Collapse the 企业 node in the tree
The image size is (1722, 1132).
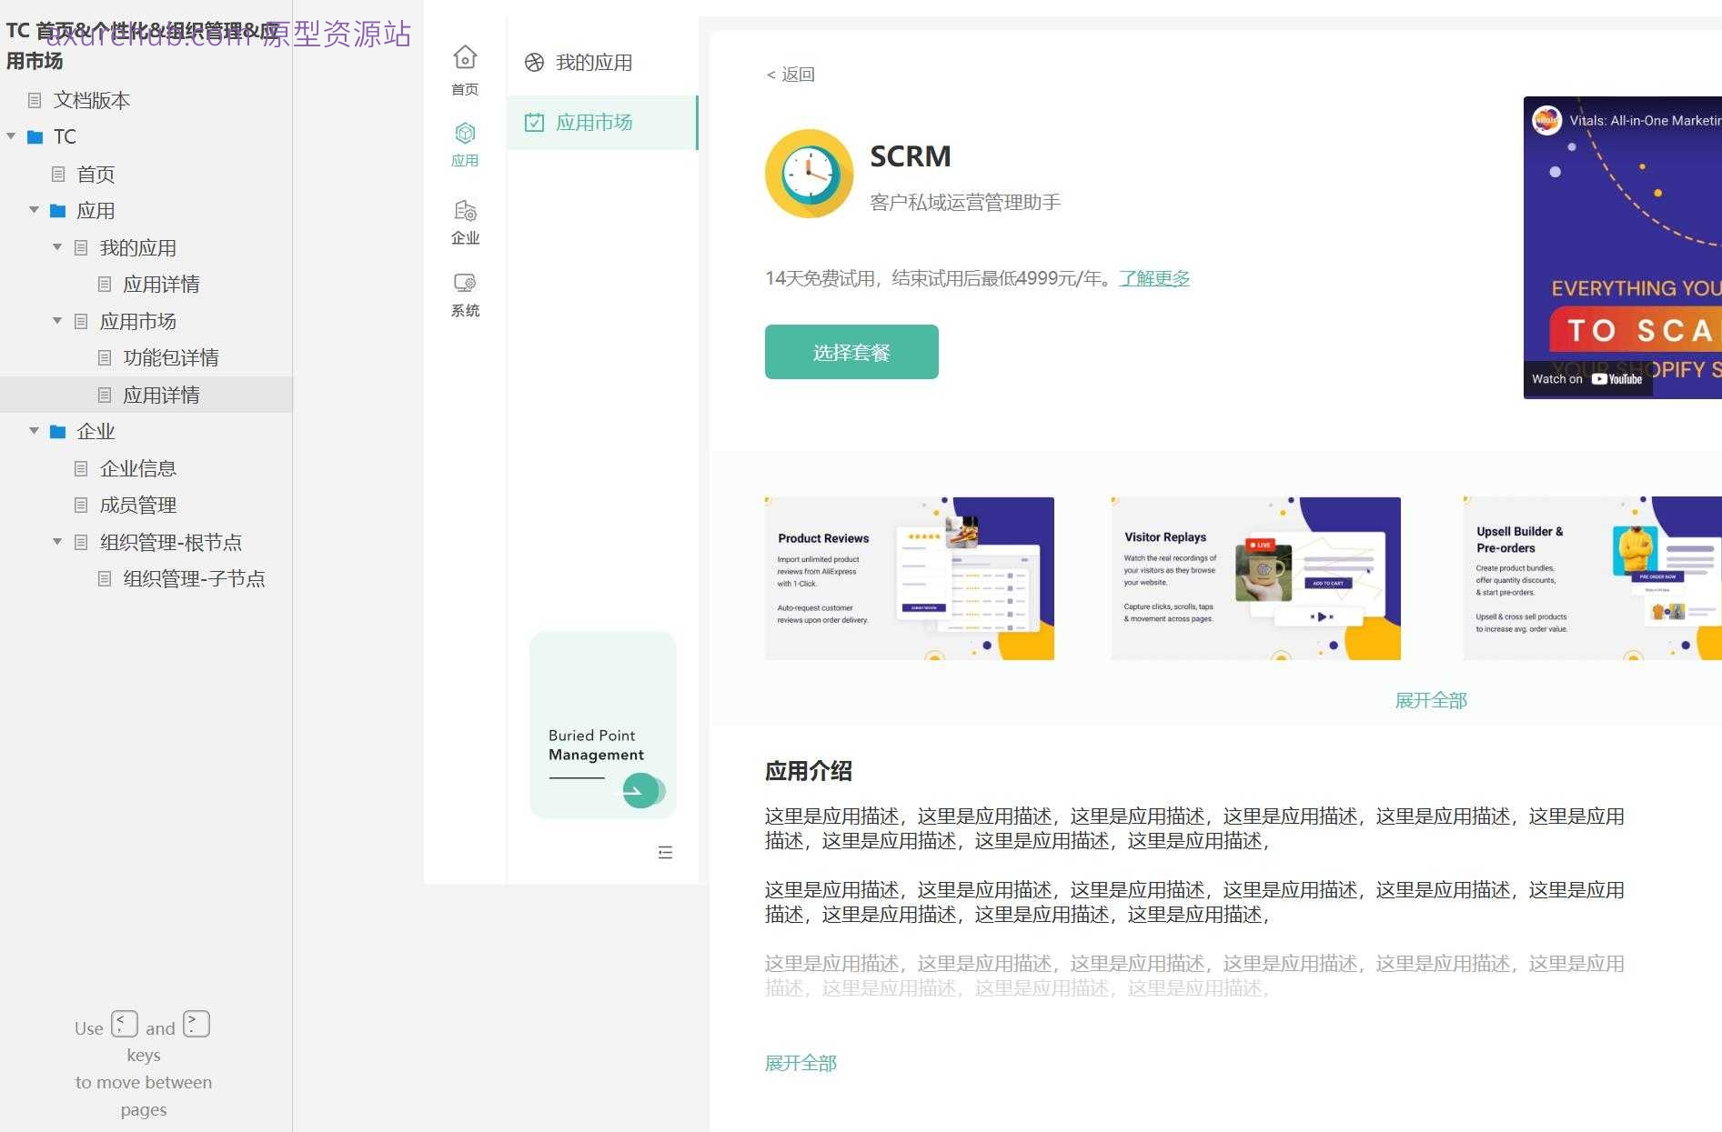[35, 431]
